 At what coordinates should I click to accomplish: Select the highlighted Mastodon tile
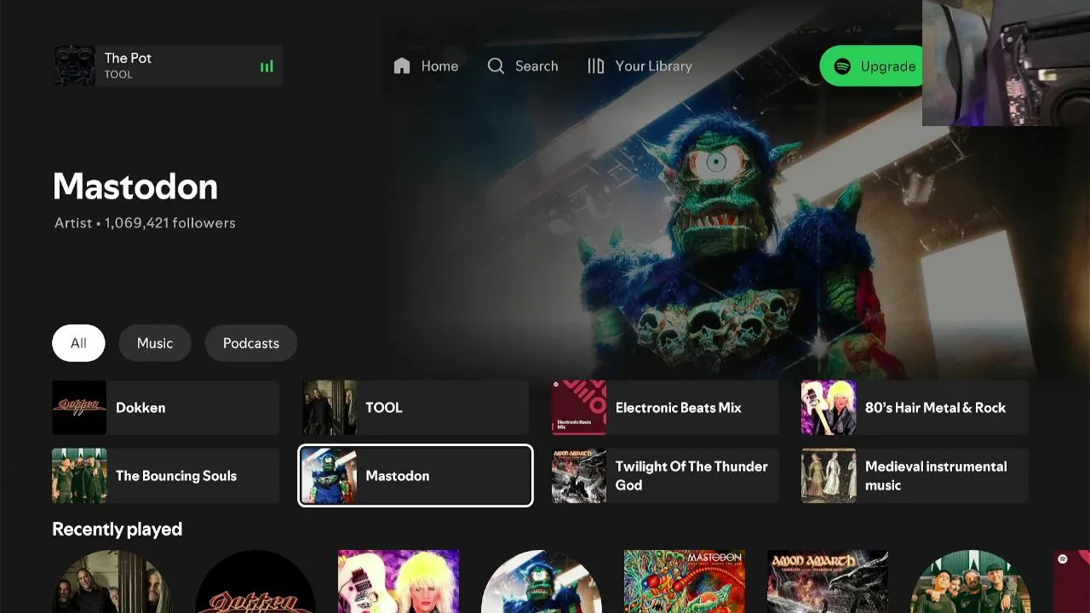416,476
